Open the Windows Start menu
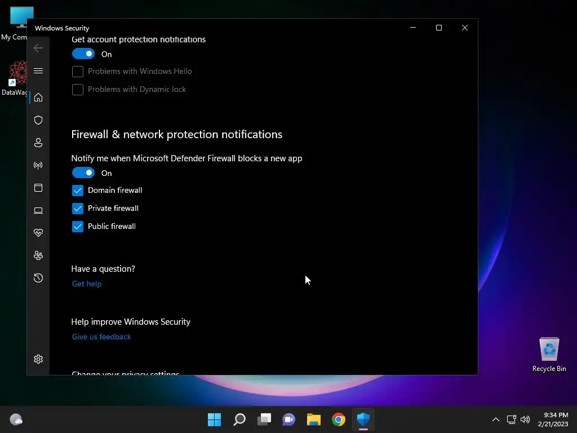 click(214, 419)
